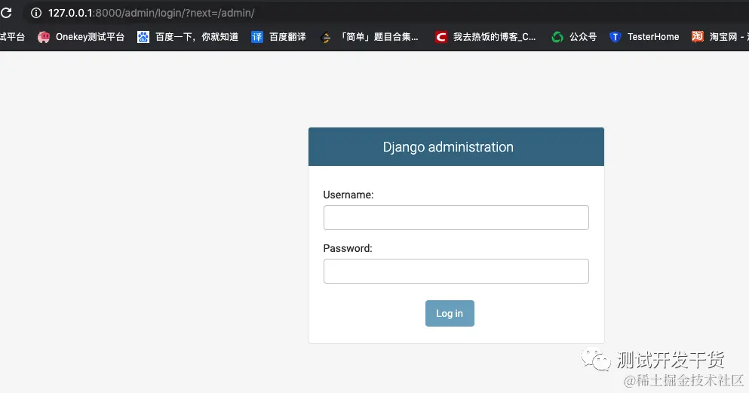Click the red CSDN C bookmark icon
The height and width of the screenshot is (393, 749).
441,37
